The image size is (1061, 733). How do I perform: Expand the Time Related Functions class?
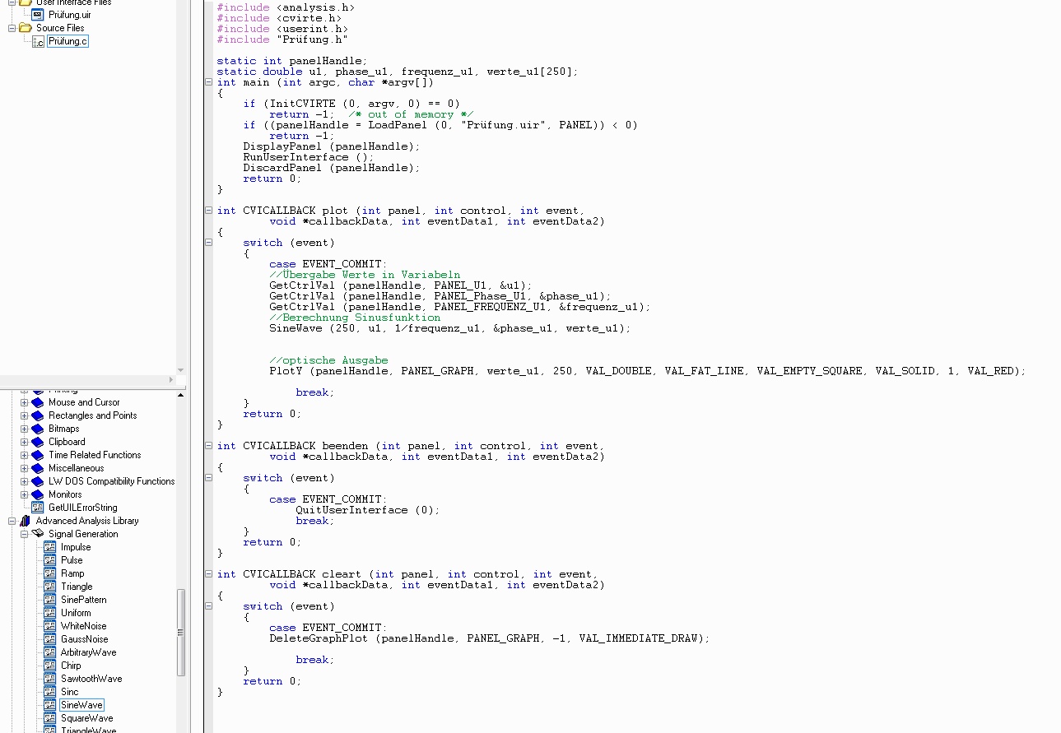click(24, 455)
